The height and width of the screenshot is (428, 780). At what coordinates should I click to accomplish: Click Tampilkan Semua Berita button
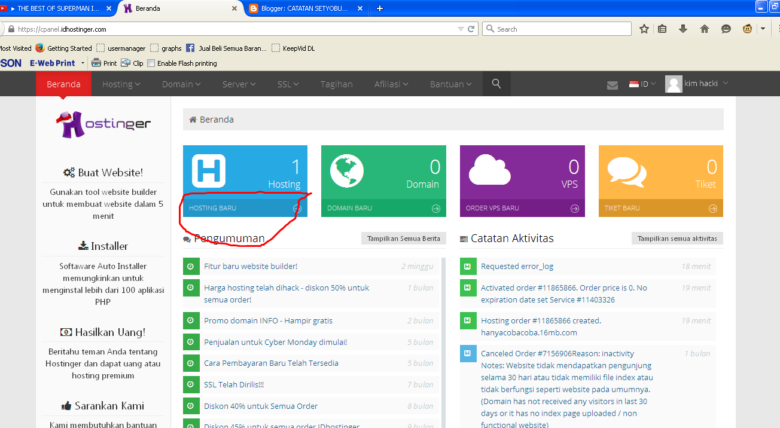(403, 239)
